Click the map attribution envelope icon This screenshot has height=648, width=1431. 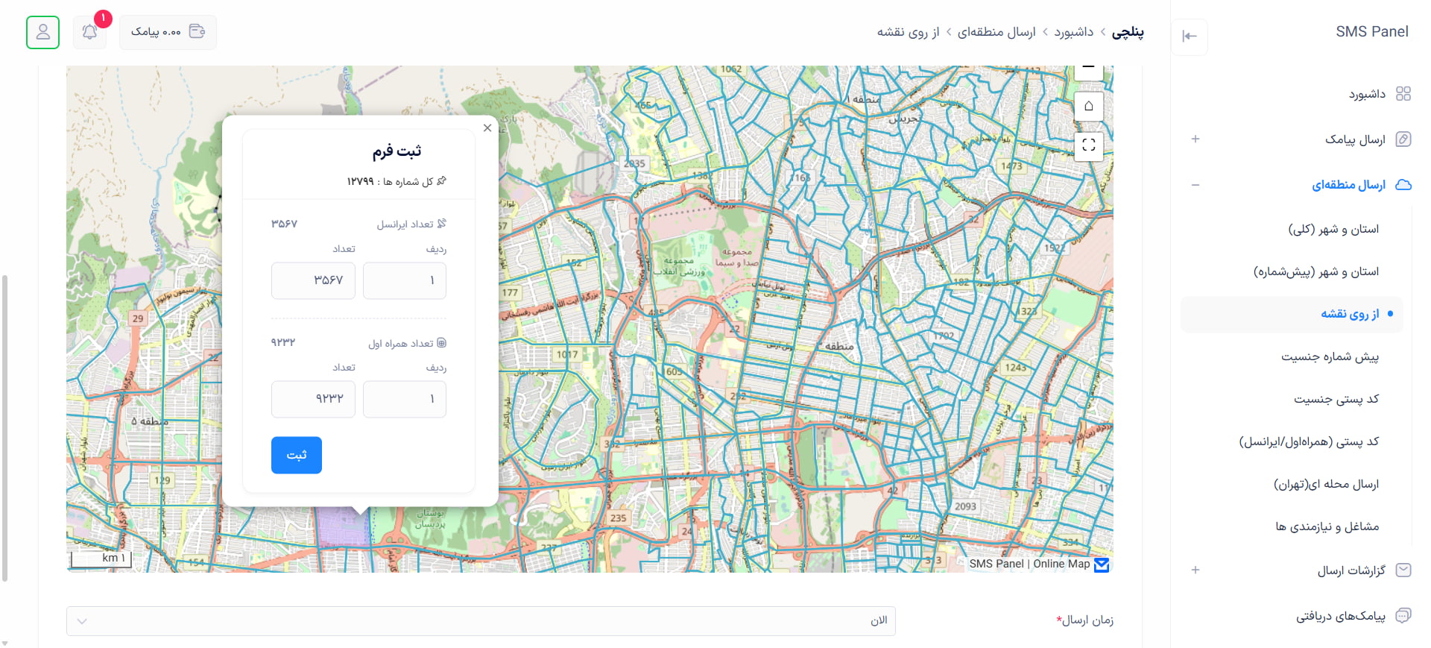point(1102,564)
